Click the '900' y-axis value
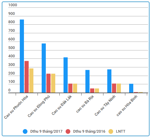 pos(12,14)
